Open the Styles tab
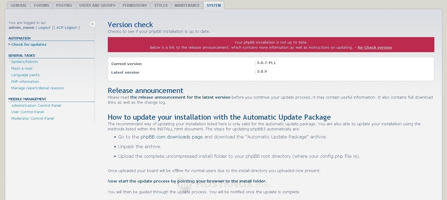The width and height of the screenshot is (447, 200). [x=161, y=5]
